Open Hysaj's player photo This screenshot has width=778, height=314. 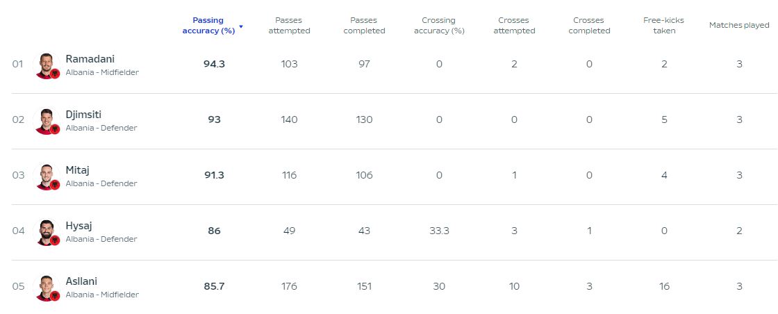click(x=46, y=232)
